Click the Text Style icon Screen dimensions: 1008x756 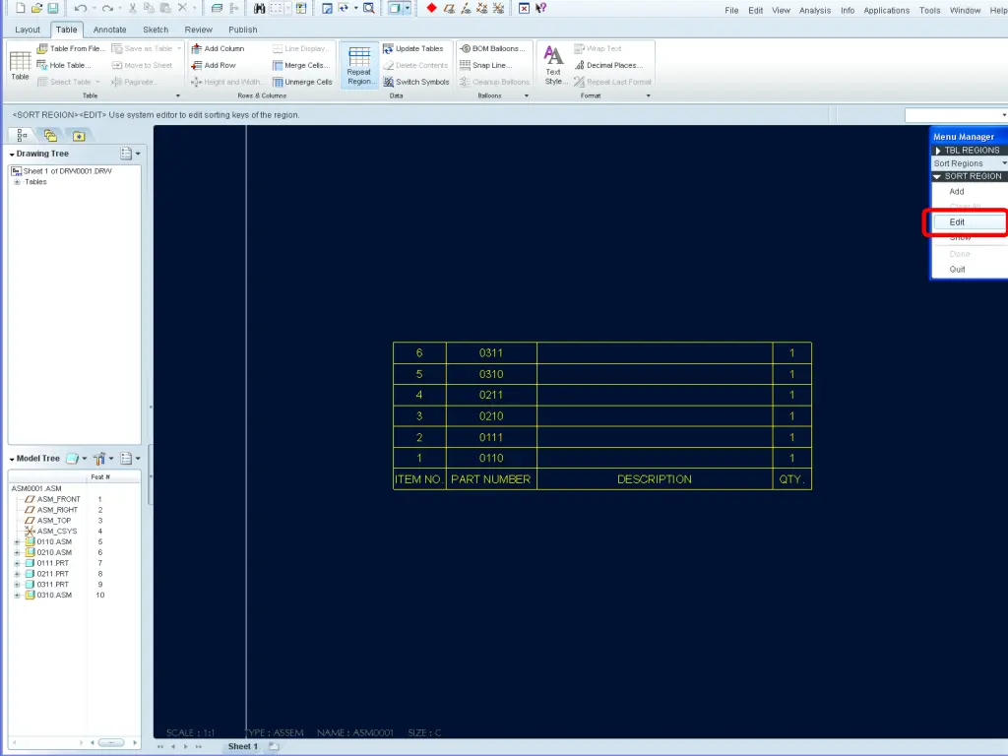tap(553, 66)
